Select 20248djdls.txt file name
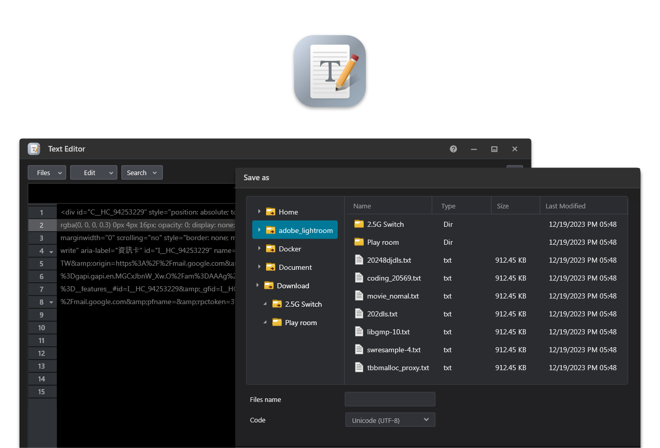The width and height of the screenshot is (660, 448). (x=389, y=260)
